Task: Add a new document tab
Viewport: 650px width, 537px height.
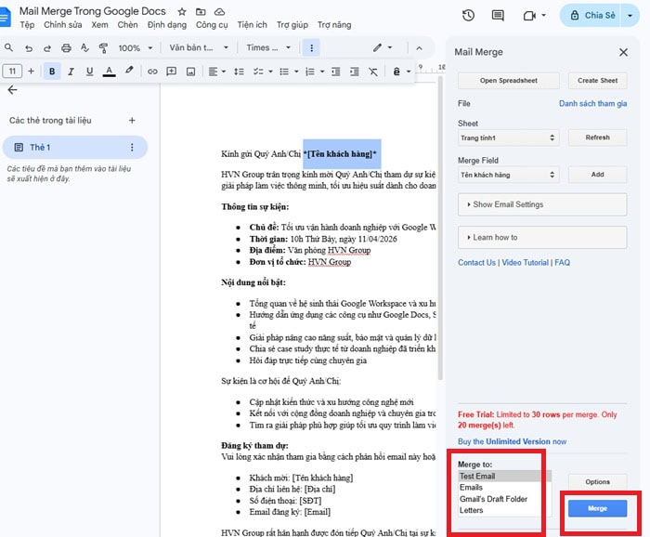Action: (x=132, y=121)
